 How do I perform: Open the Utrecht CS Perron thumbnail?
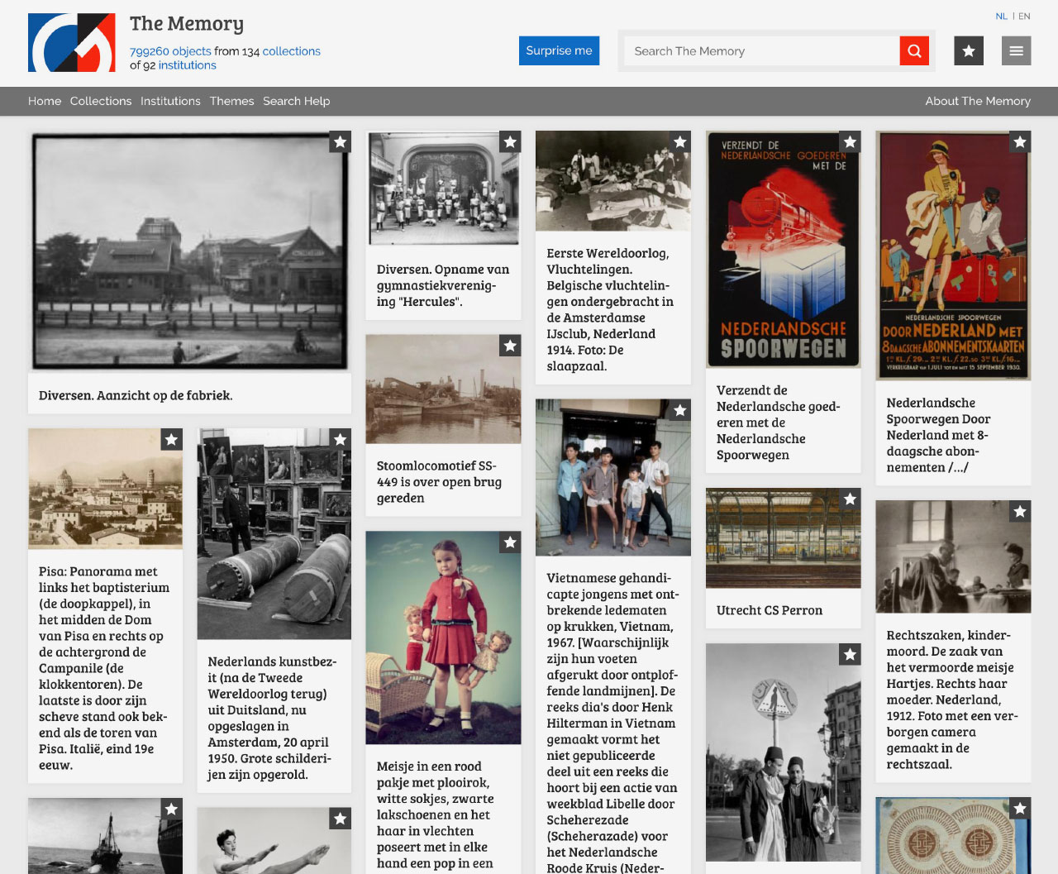tap(784, 537)
